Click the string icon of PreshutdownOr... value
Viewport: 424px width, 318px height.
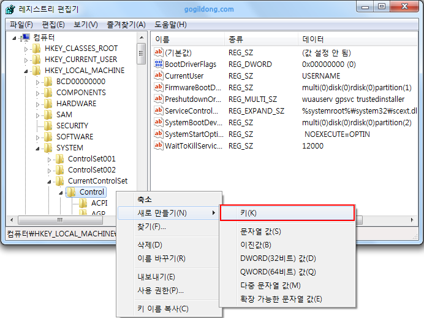click(x=159, y=99)
